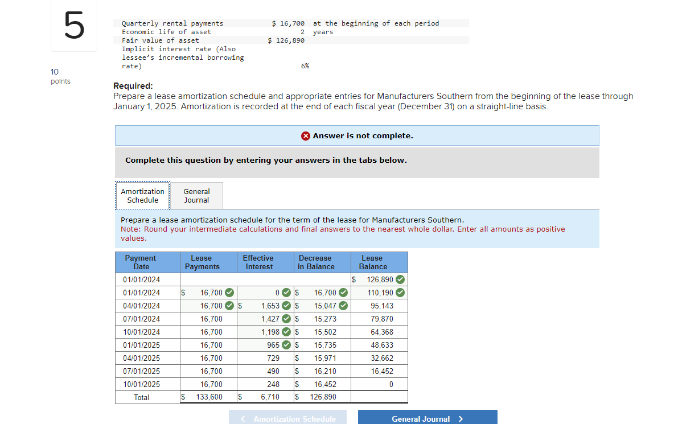The width and height of the screenshot is (674, 424).
Task: Click green check beside decrease 15,047
Action: [343, 306]
